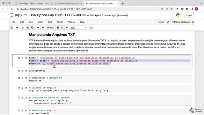204x115 pixels.
Task: Open the Insert menu
Action: click(x=40, y=22)
